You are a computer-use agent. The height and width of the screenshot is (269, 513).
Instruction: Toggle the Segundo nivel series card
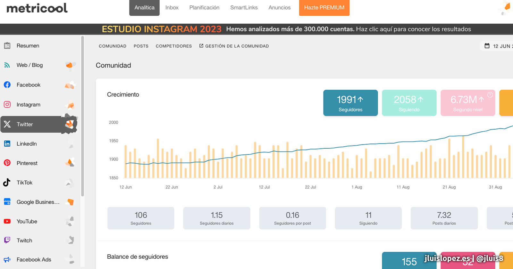467,103
